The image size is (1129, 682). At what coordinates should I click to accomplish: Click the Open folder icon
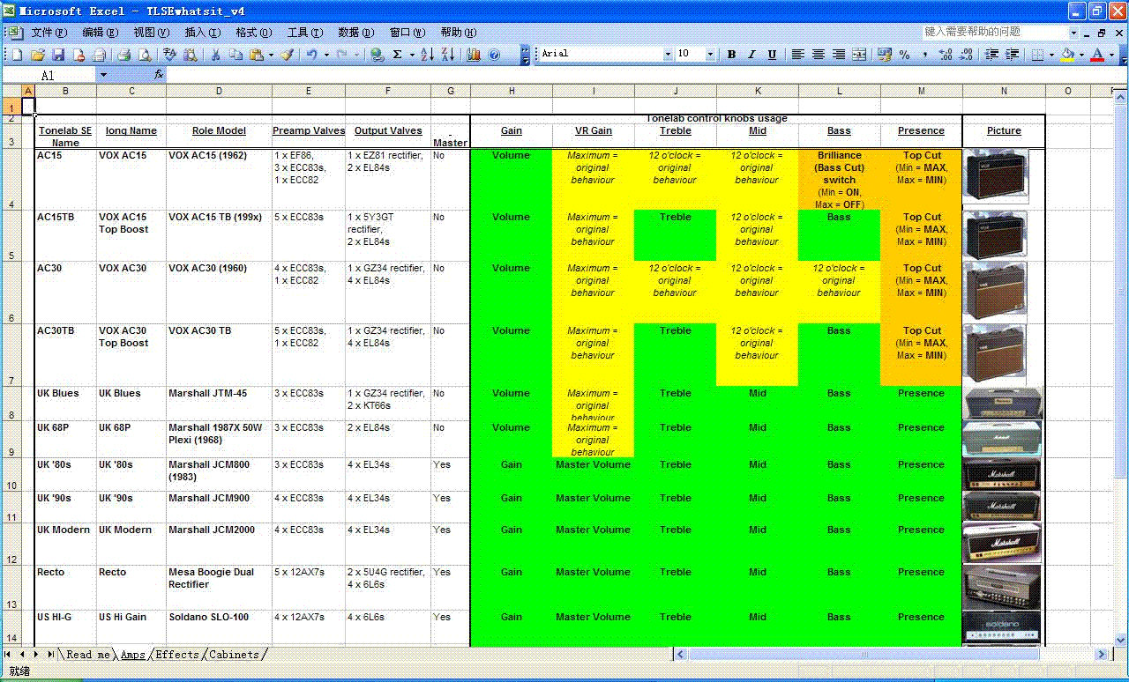(37, 55)
